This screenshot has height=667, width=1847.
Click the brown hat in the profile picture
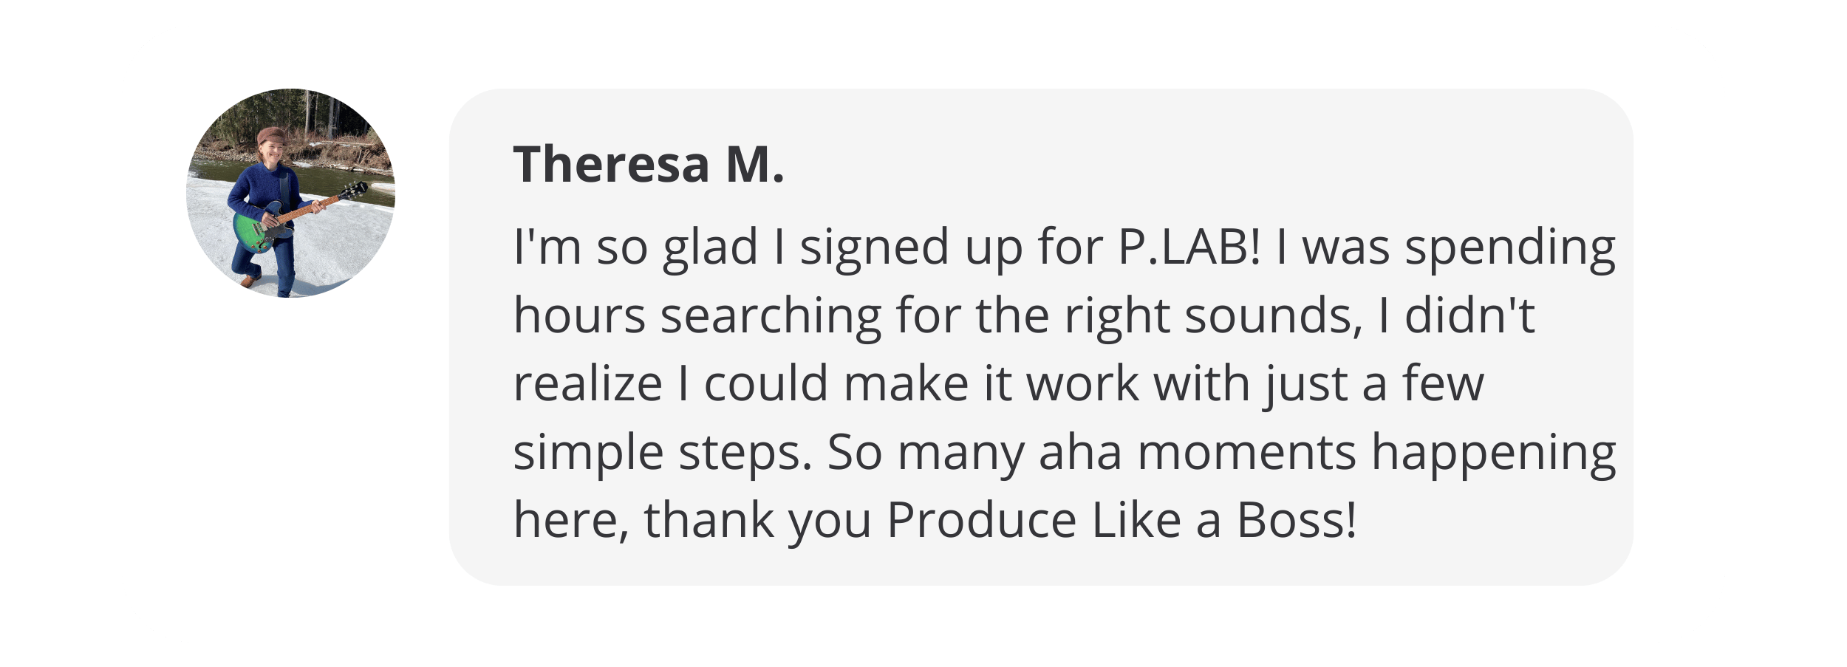click(x=271, y=136)
